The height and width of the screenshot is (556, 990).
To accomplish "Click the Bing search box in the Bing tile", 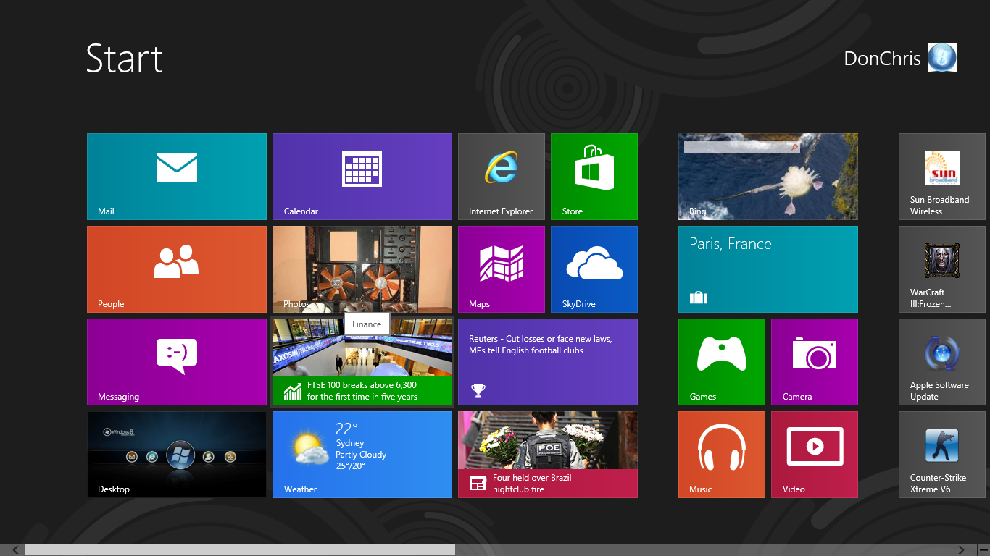I will [741, 146].
